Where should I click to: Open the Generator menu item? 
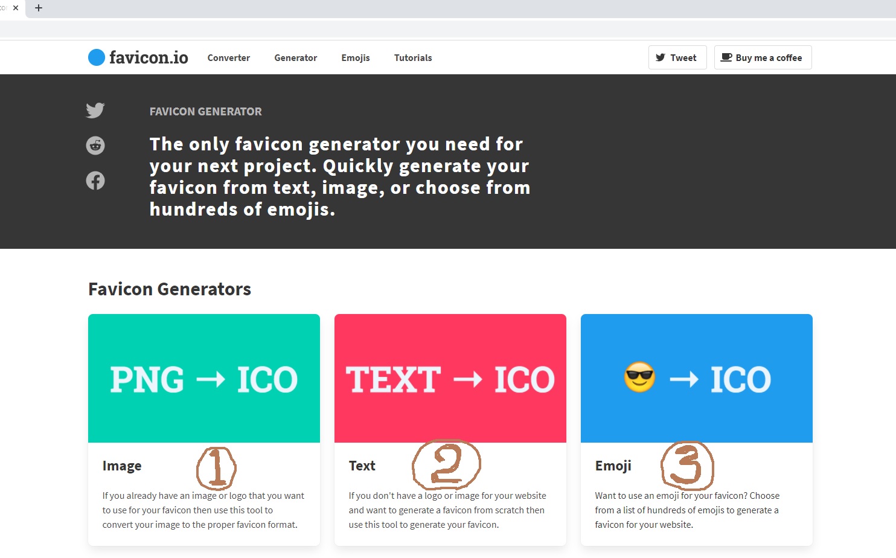coord(296,58)
